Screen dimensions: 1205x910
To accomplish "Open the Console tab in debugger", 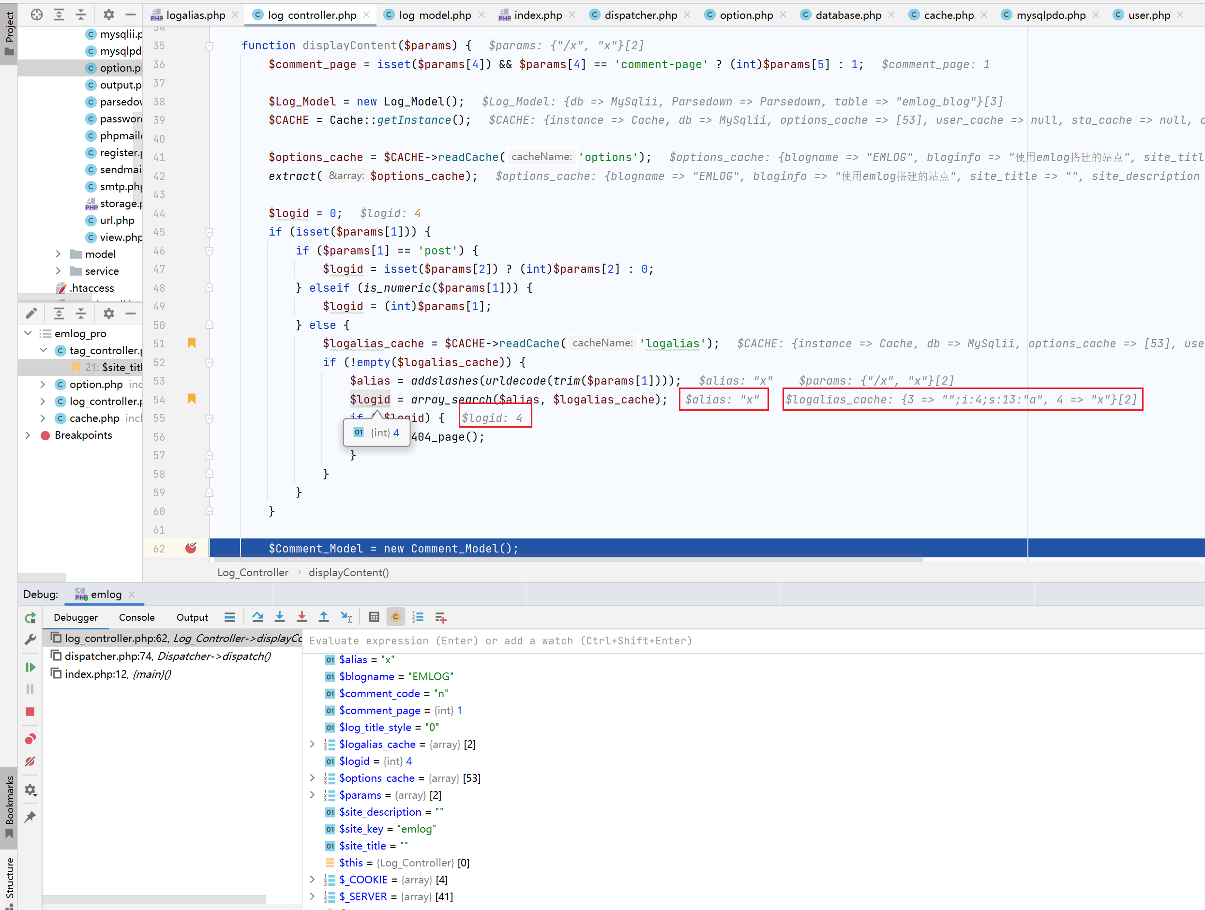I will tap(137, 617).
